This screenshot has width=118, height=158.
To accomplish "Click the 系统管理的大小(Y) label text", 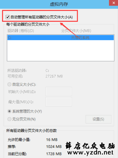I will [27, 111].
